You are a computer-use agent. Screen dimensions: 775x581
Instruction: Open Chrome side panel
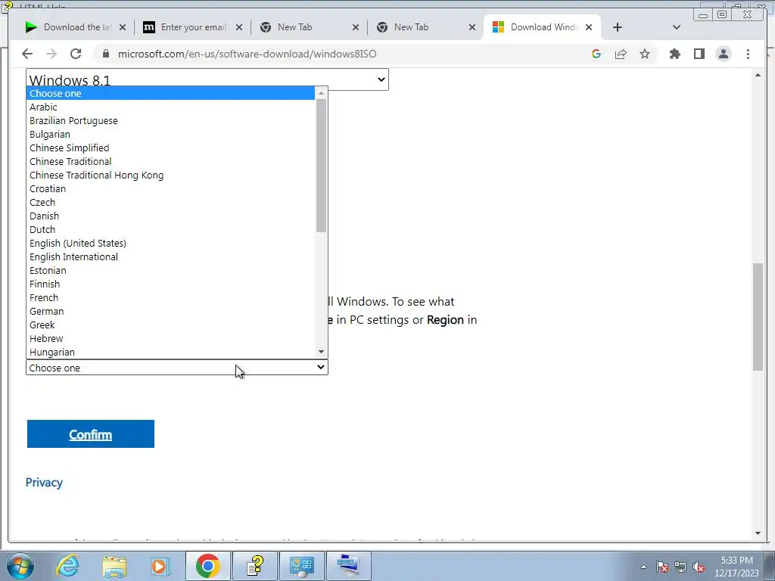[x=699, y=54]
